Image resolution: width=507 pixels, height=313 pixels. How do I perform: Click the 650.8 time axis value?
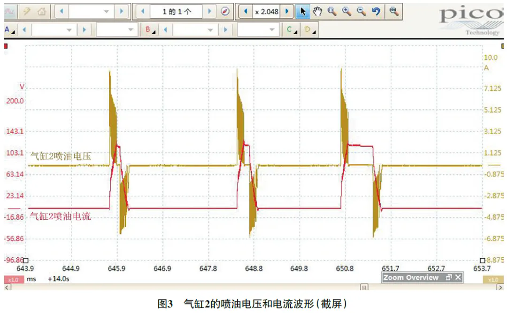pyautogui.click(x=345, y=268)
